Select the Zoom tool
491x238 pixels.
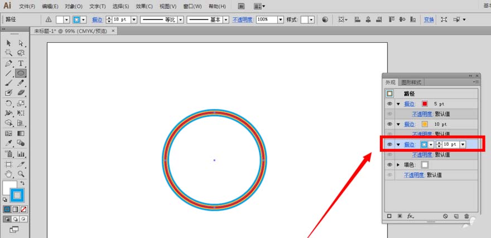[21, 174]
